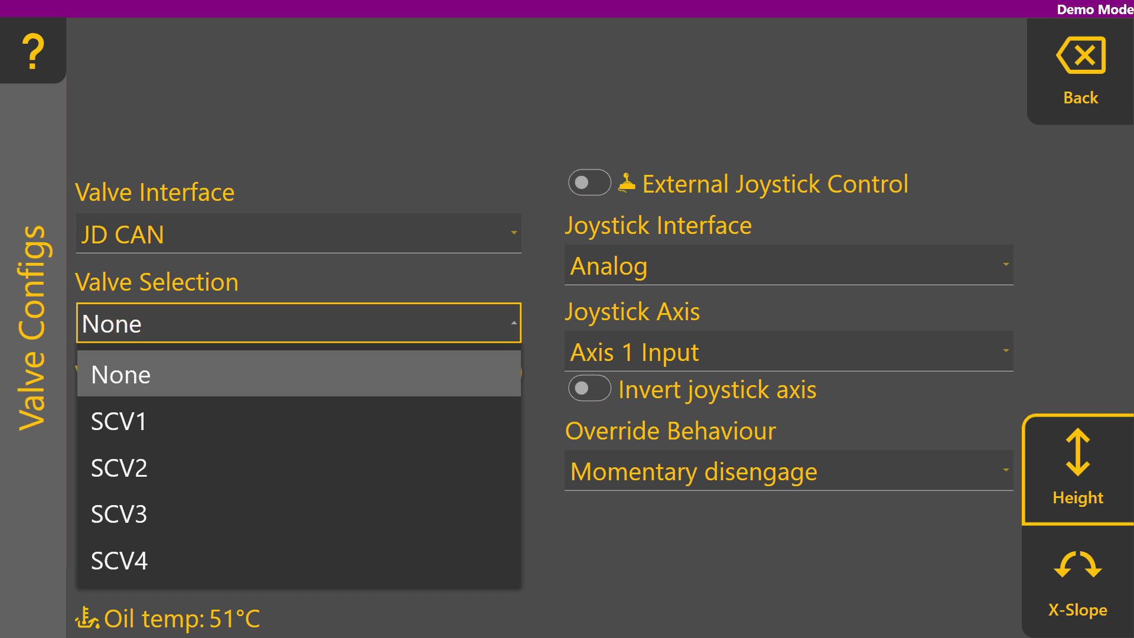Click the Valve Configs vertical title
This screenshot has width=1134, height=638.
point(32,328)
